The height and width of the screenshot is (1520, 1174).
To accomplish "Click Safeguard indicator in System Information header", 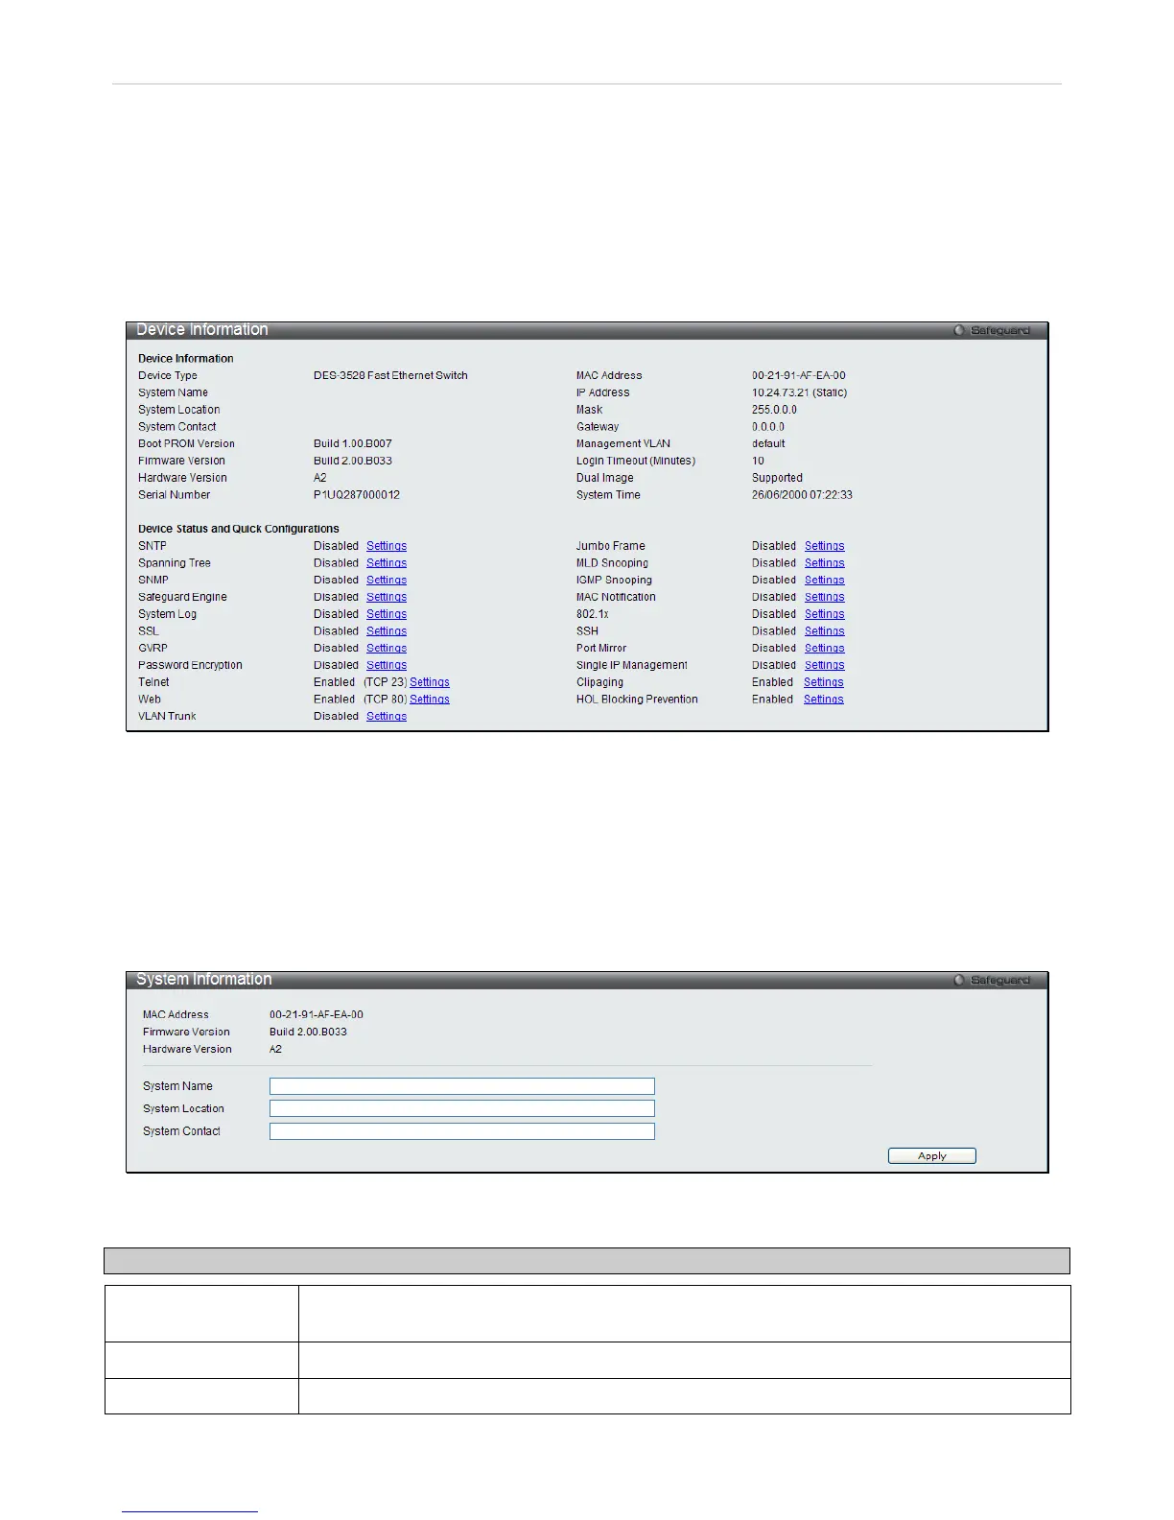I will coord(992,980).
